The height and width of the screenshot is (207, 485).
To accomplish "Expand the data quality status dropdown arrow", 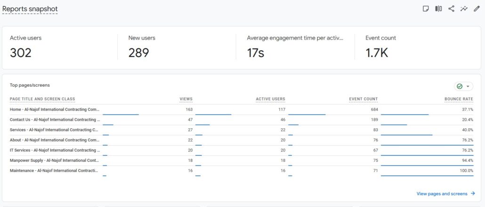I will coord(468,86).
